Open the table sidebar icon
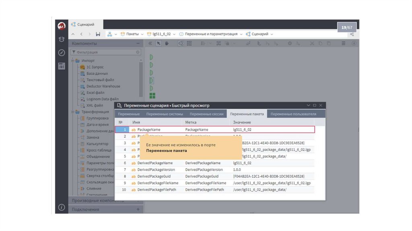Image resolution: width=412 pixels, height=231 pixels. pos(62,66)
